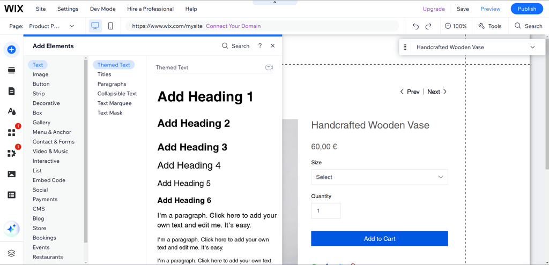Select the Embed Code category
549x265 pixels.
[x=49, y=180]
